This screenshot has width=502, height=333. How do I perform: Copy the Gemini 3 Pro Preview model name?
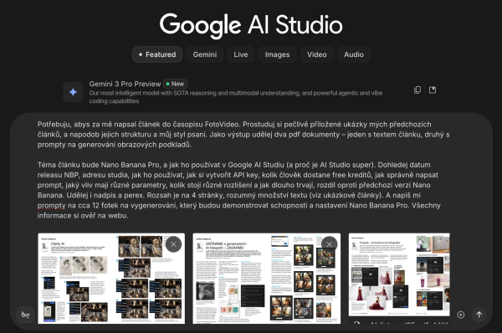417,90
